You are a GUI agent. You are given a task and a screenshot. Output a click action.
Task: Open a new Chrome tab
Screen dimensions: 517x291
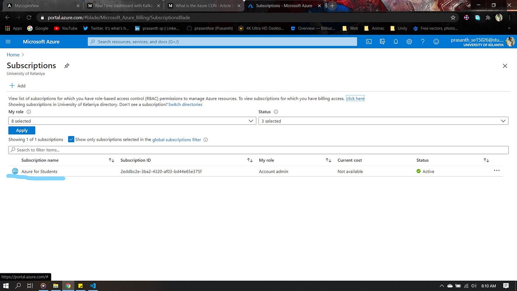point(332,6)
